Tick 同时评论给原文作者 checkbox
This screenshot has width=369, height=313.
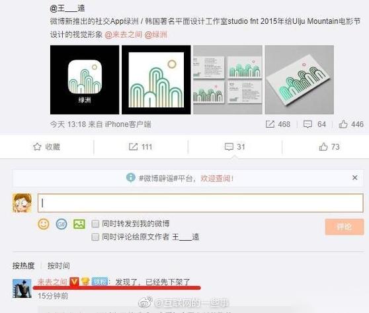click(x=95, y=237)
